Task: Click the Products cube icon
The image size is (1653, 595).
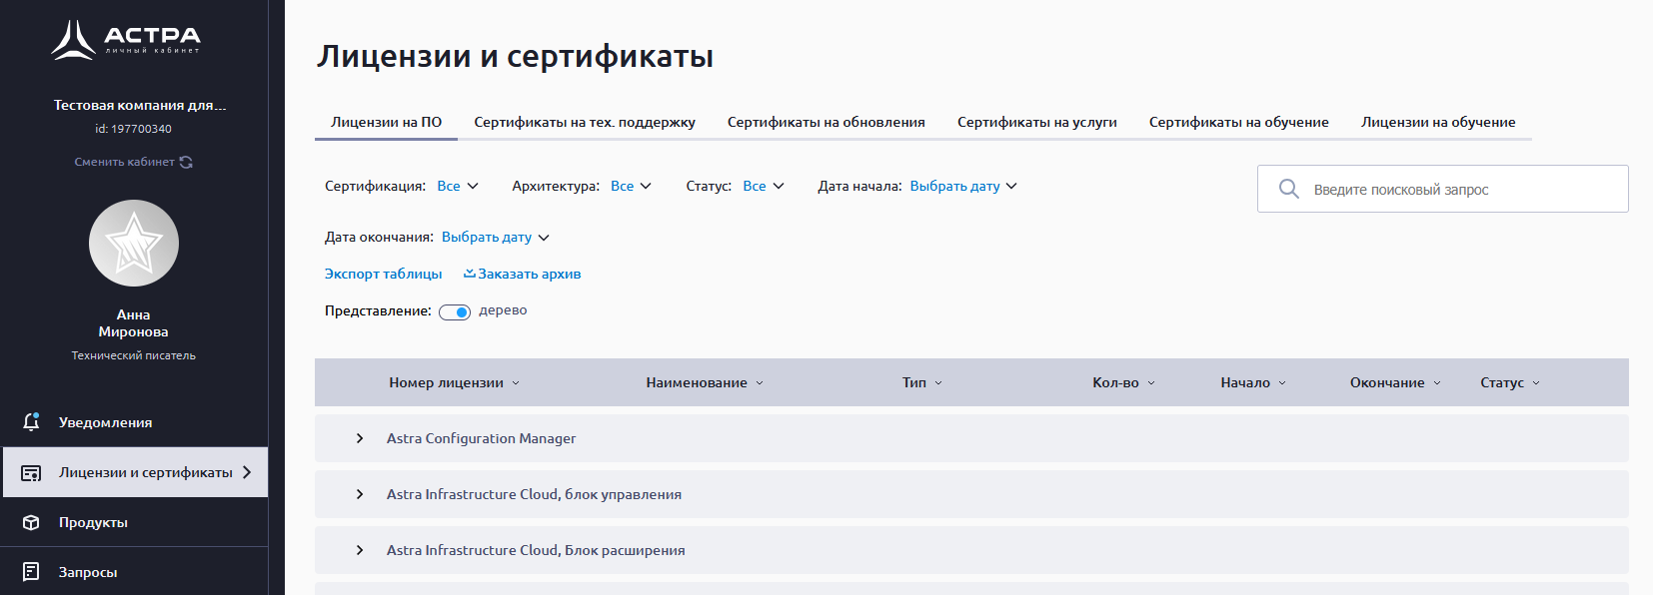Action: (x=31, y=522)
